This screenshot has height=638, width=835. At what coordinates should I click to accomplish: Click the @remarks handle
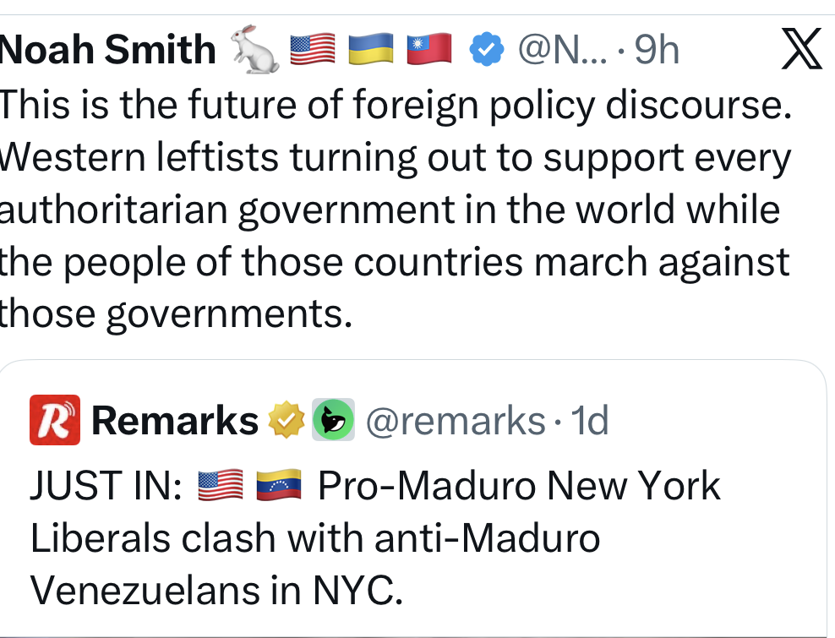[456, 420]
